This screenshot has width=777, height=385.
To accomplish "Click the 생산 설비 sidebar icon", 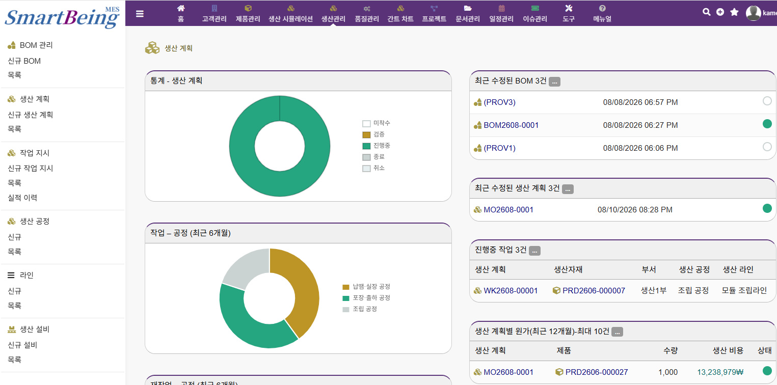I will coord(12,329).
